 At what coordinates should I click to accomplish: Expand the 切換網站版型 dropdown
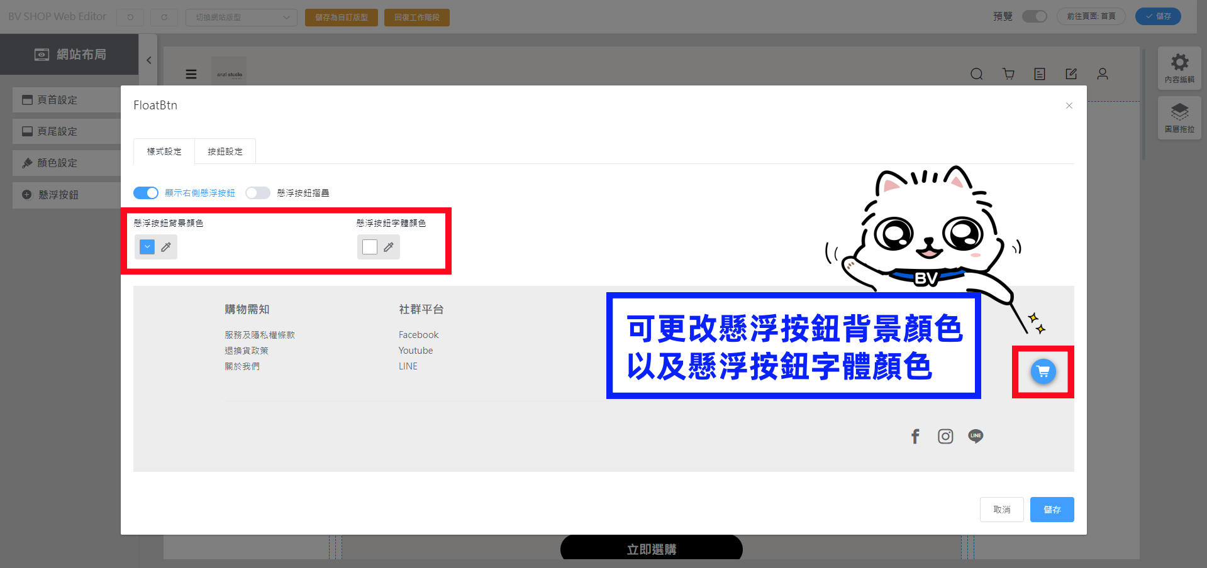(x=242, y=17)
